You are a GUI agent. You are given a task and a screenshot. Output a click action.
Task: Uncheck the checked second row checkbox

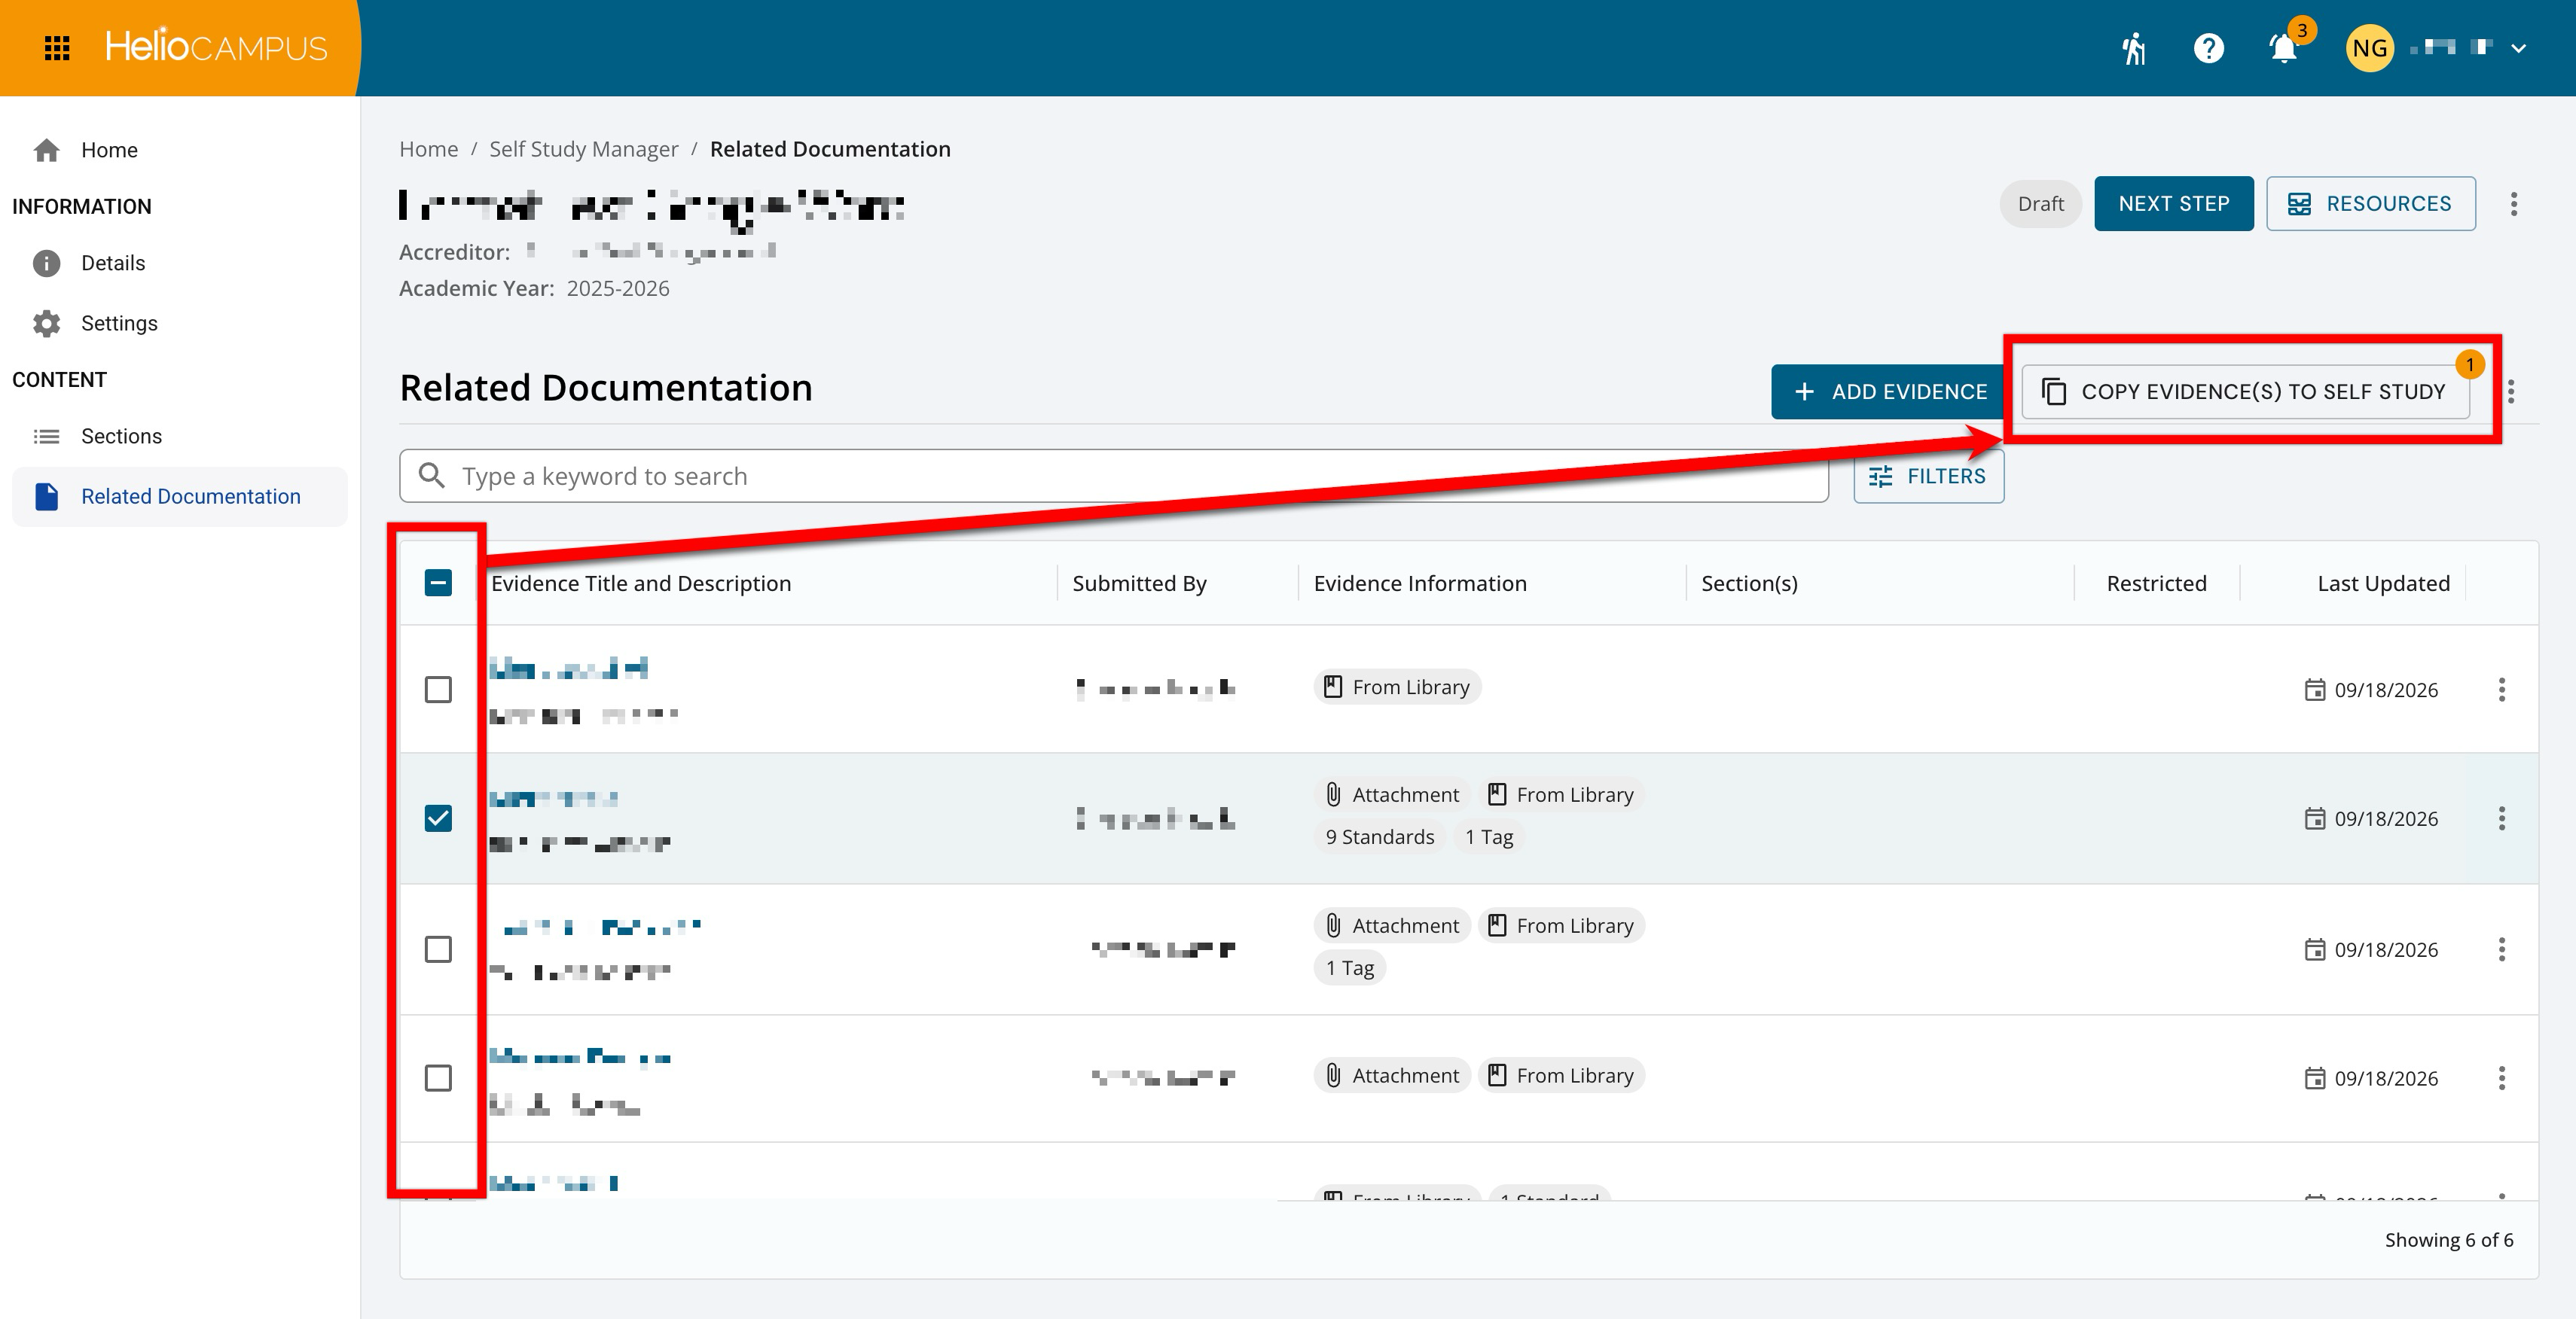tap(438, 818)
